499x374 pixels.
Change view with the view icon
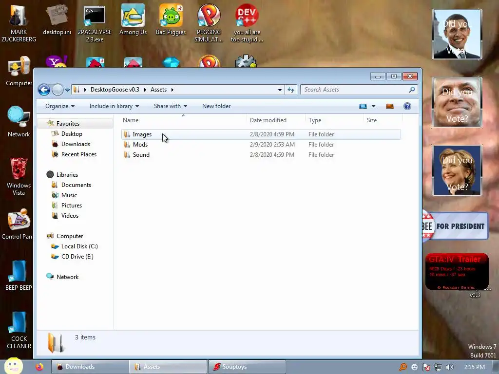tap(363, 106)
